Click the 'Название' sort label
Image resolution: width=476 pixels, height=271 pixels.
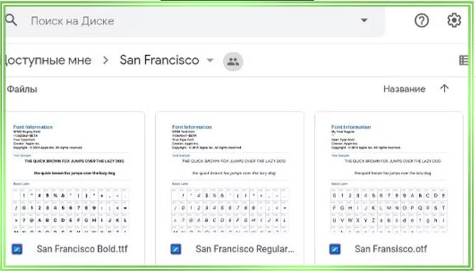click(x=405, y=89)
